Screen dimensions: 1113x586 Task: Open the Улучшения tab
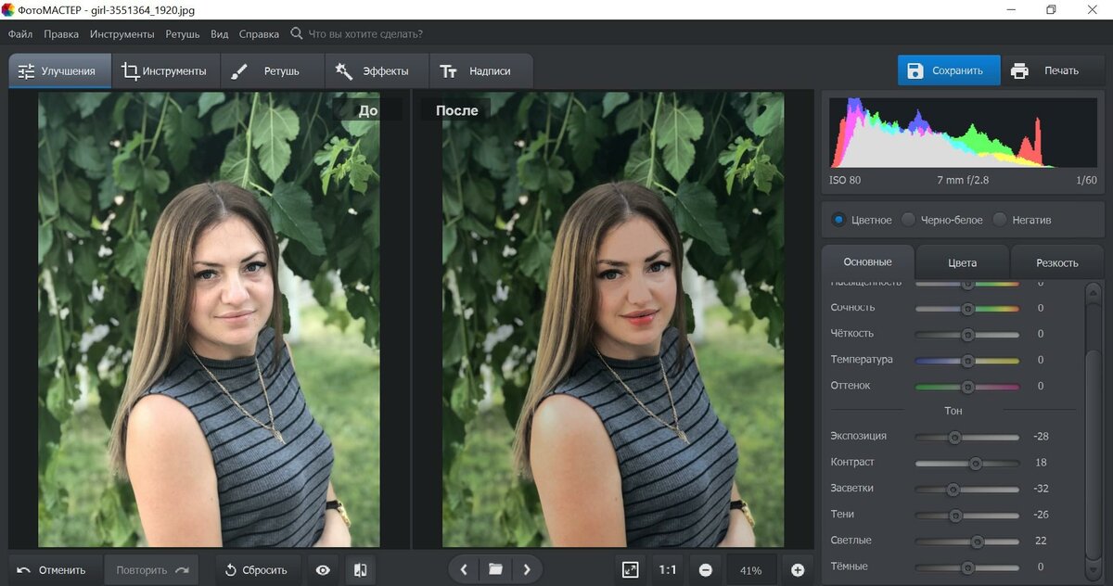coord(60,71)
